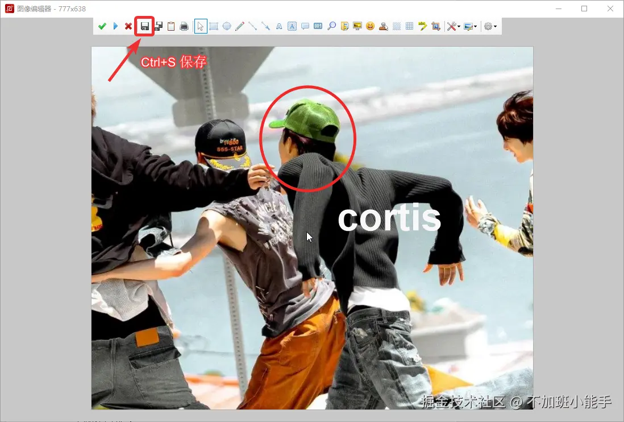Accept edits with the green checkmark
Screen dimensions: 624x422
102,26
